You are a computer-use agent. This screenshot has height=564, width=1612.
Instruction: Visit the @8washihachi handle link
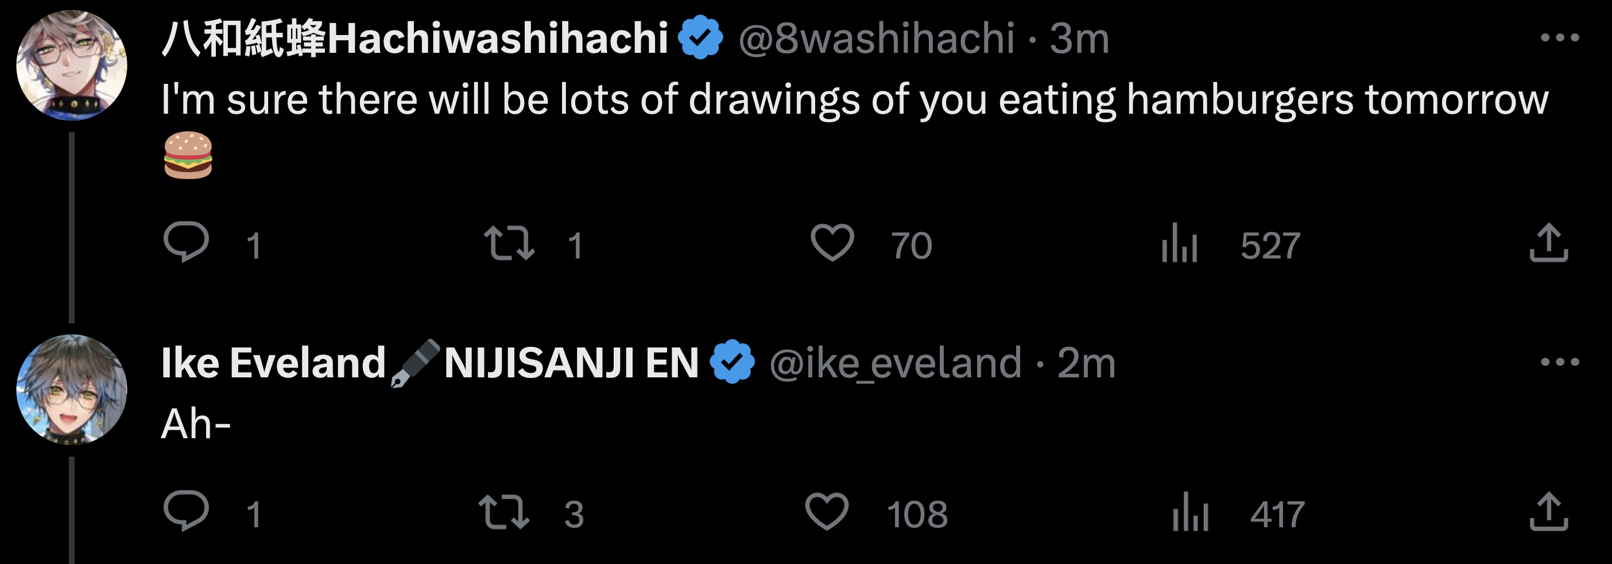click(876, 39)
